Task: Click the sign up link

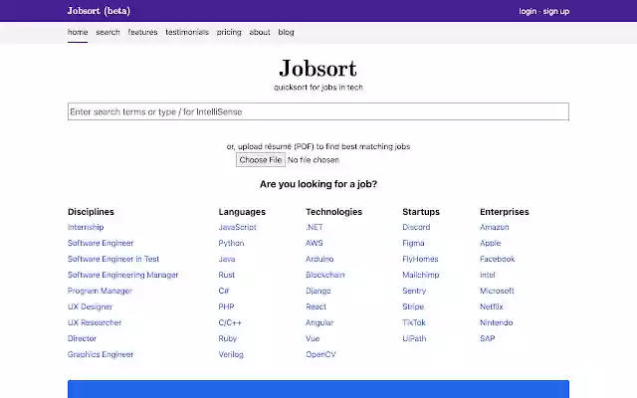Action: click(x=555, y=11)
